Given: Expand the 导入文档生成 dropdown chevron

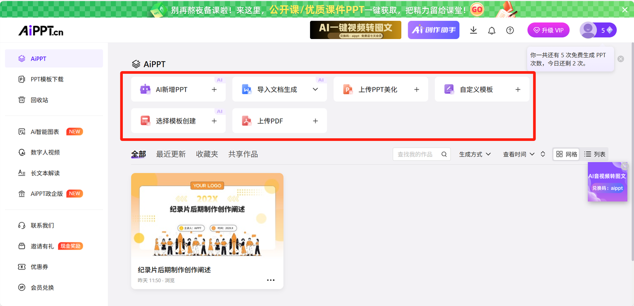Looking at the screenshot, I should coord(315,89).
